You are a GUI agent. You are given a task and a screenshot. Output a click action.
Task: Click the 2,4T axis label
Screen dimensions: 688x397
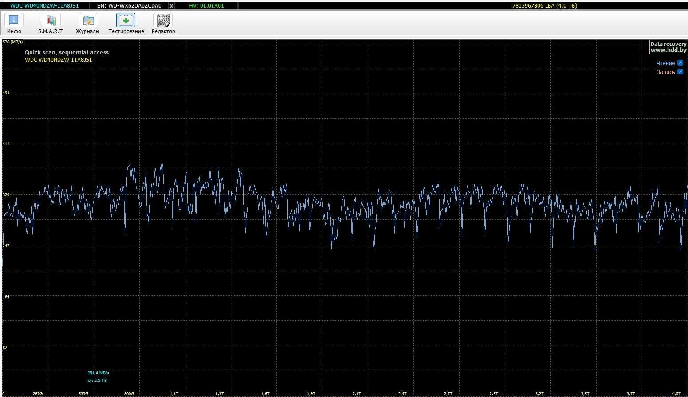402,393
